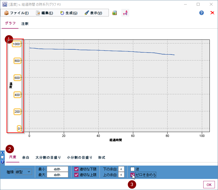Click the 最大 input field

click(x=58, y=175)
